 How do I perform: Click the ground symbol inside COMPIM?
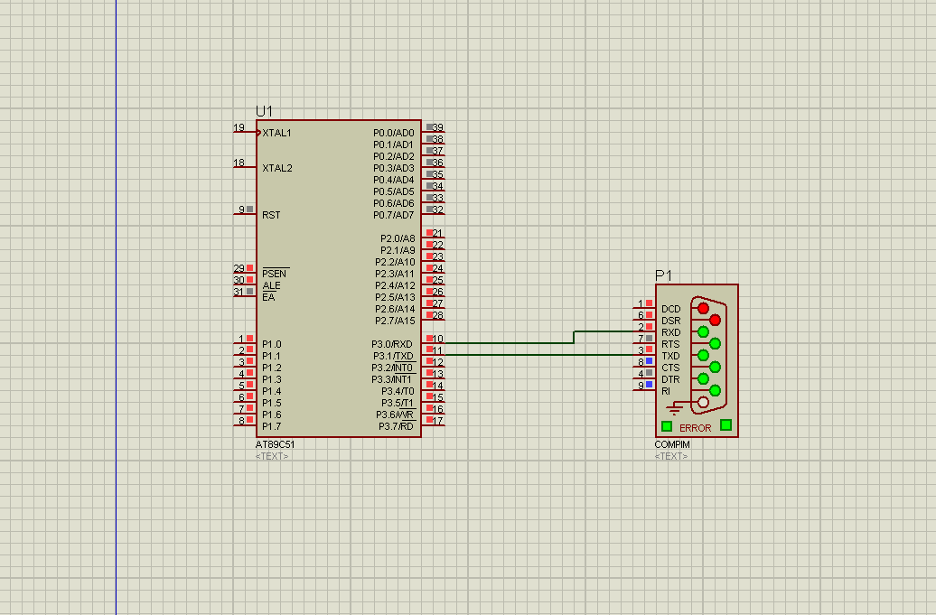[675, 408]
